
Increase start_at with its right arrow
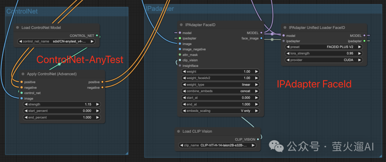pyautogui.click(x=256, y=98)
